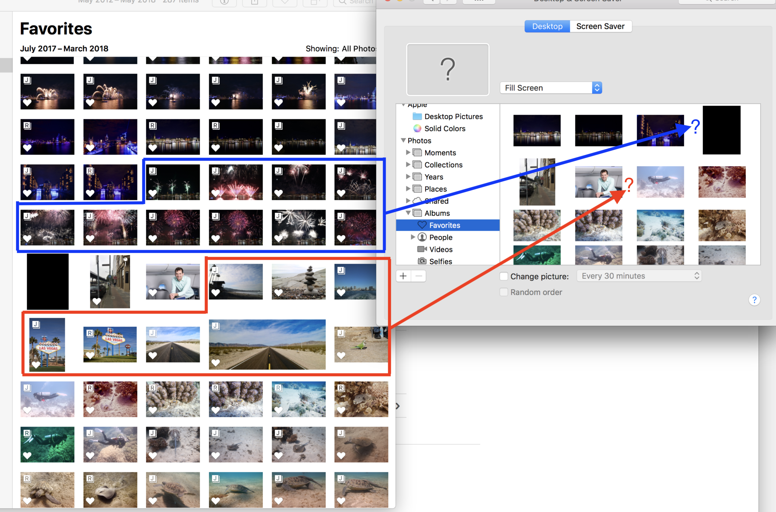The width and height of the screenshot is (776, 512).
Task: Open the black portrait photo in Photos Favorites
Action: tap(48, 282)
